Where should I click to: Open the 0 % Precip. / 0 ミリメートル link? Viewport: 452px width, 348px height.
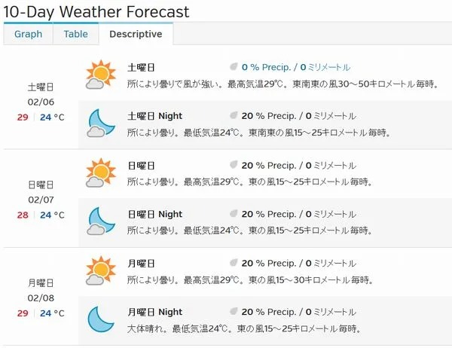[296, 67]
